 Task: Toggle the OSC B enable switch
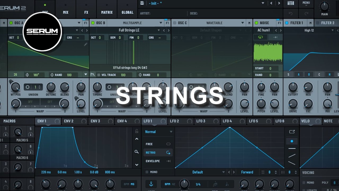pyautogui.click(x=93, y=23)
